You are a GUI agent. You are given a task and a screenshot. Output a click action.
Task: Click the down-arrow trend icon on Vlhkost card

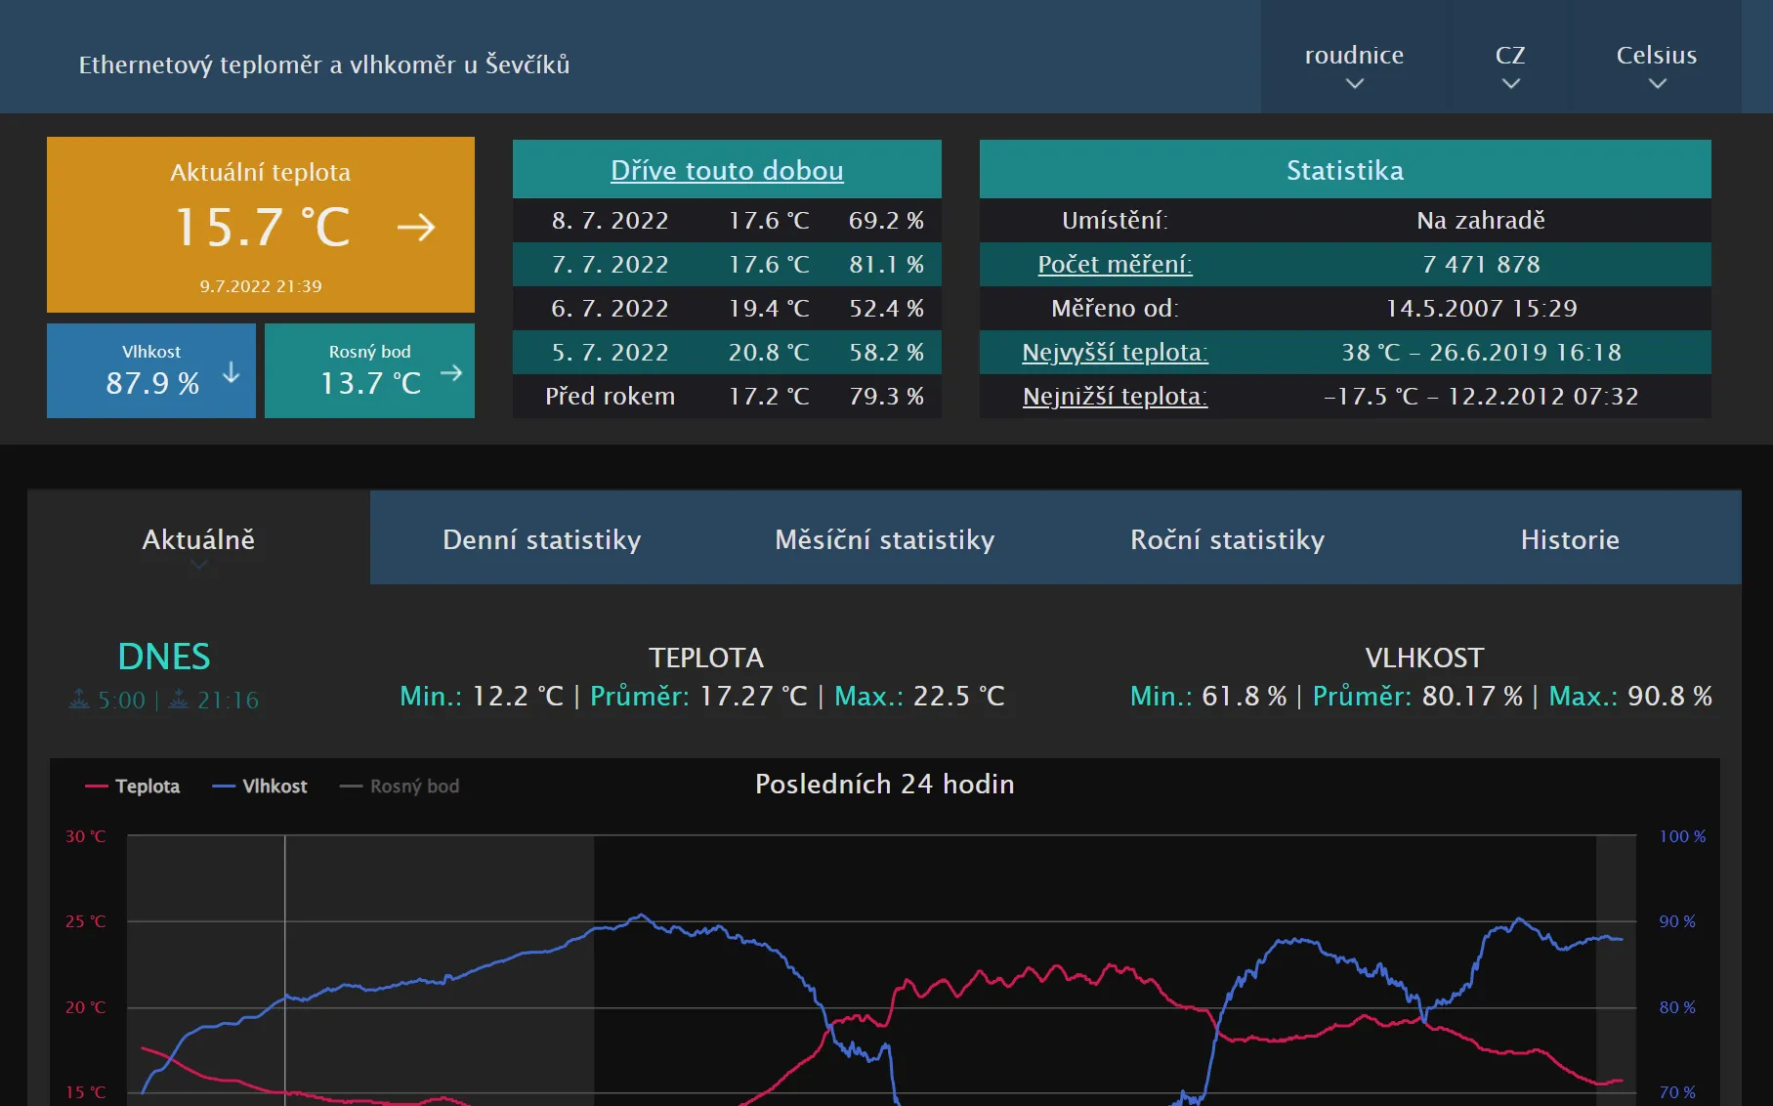[231, 372]
